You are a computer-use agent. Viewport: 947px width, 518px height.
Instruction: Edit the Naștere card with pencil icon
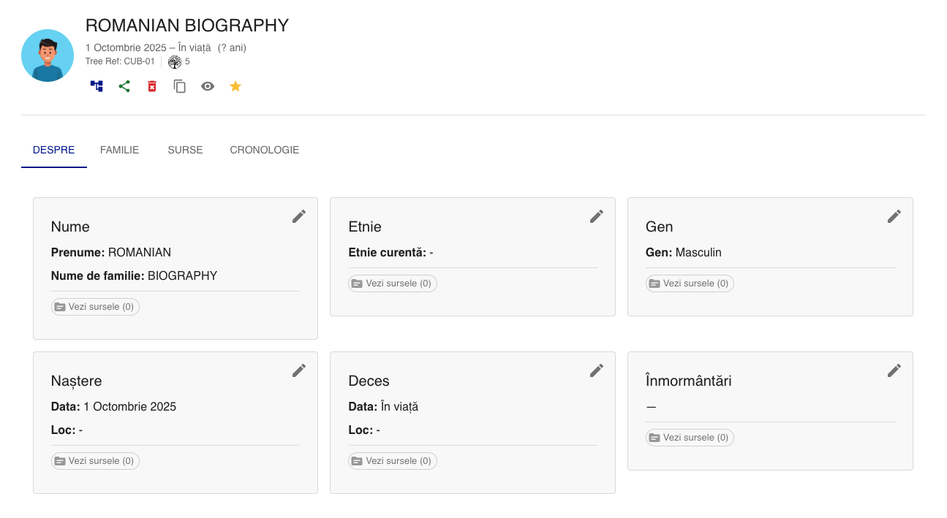299,370
